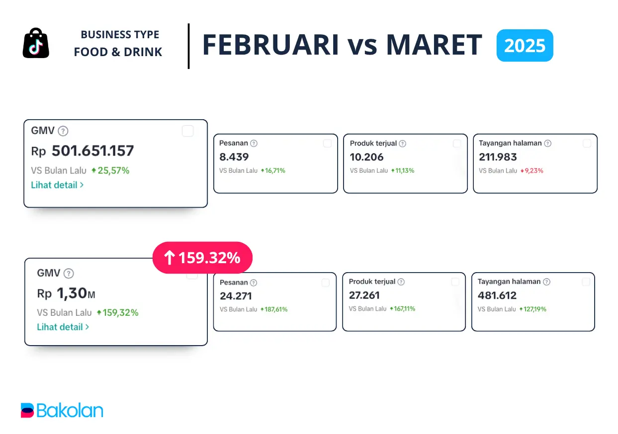Click help icon beside Tayangan halaman 481.612

tap(546, 282)
